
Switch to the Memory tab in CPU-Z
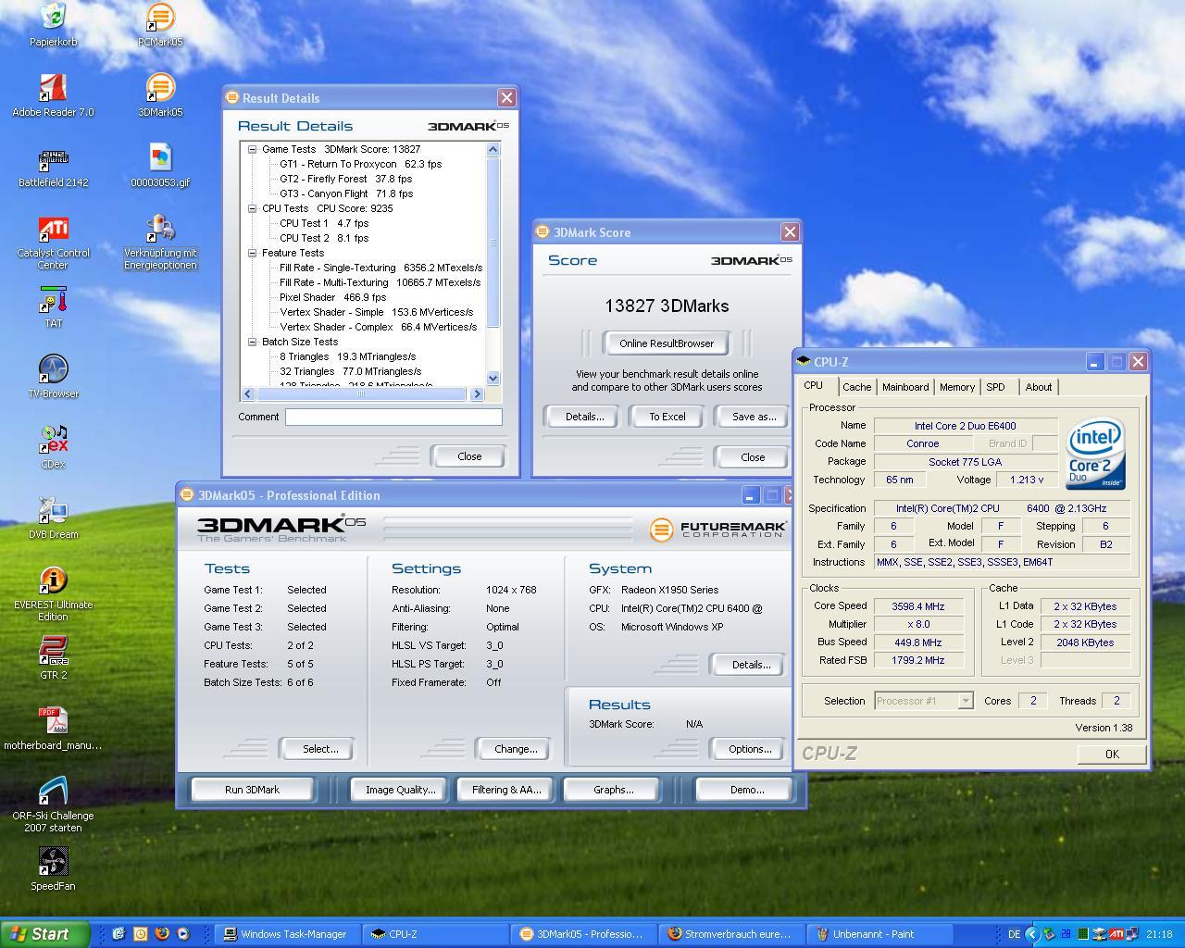(957, 387)
